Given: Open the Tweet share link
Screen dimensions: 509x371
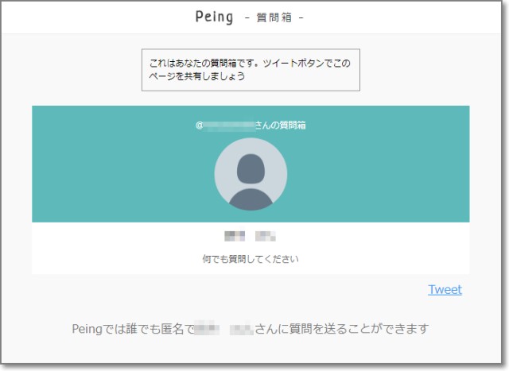Looking at the screenshot, I should click(x=445, y=289).
